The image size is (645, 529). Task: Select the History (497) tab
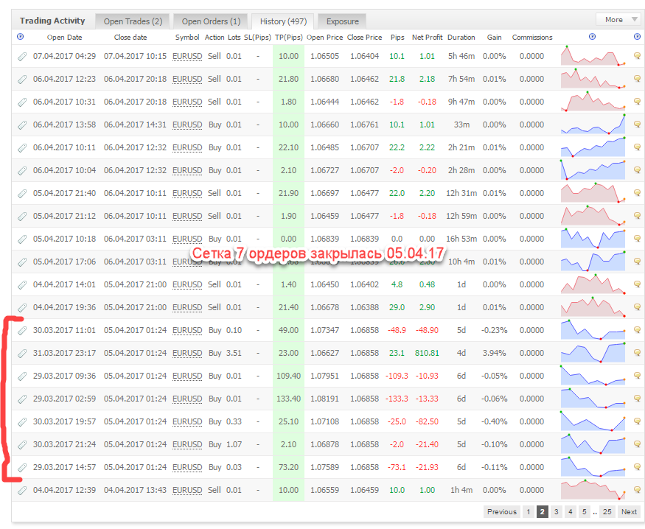[283, 21]
